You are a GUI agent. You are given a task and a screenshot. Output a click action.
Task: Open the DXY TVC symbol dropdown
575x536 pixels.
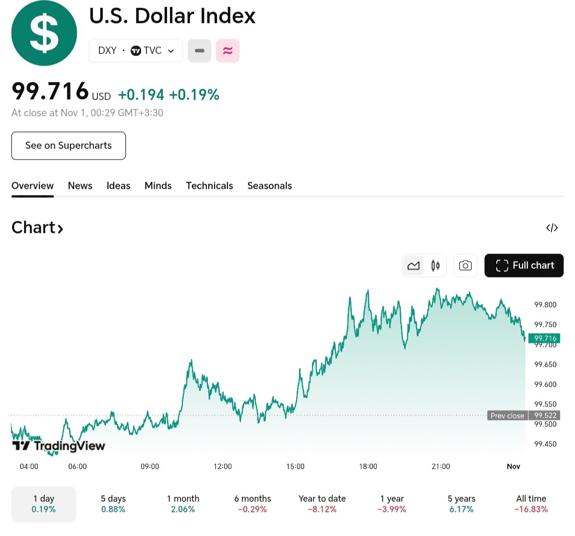pos(136,51)
